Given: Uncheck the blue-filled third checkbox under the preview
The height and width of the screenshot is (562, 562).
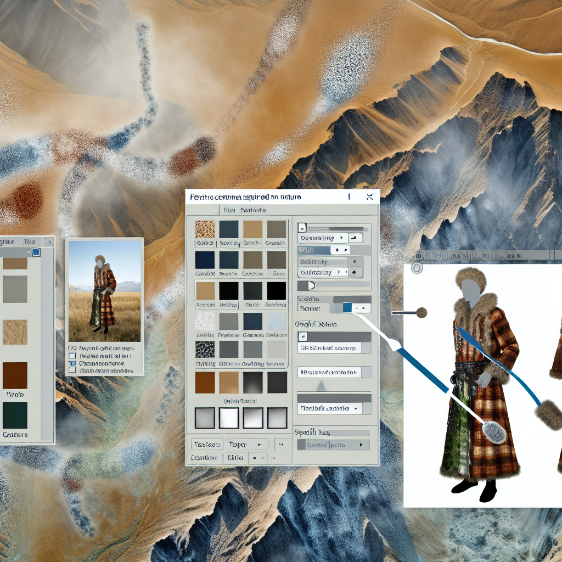Looking at the screenshot, I should coord(71,362).
